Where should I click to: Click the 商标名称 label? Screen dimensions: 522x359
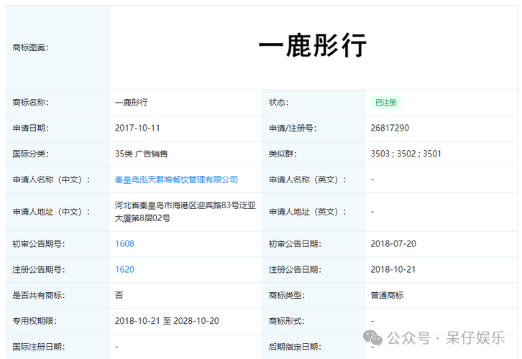pyautogui.click(x=30, y=103)
